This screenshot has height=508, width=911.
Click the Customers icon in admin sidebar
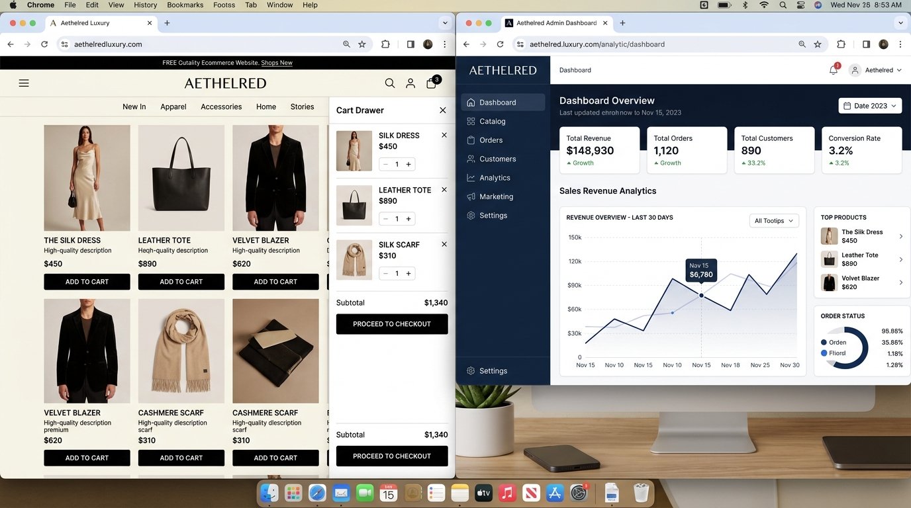(471, 159)
